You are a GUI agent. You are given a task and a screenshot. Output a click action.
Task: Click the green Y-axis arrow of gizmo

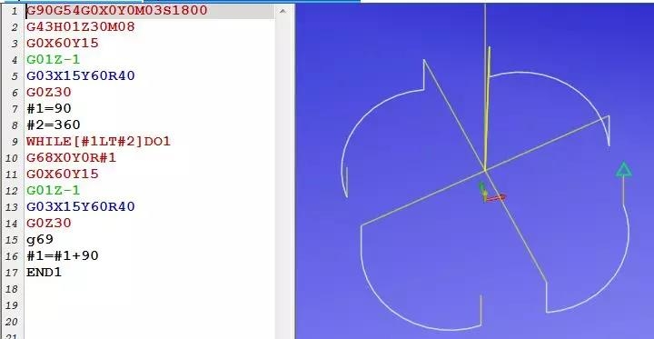481,189
